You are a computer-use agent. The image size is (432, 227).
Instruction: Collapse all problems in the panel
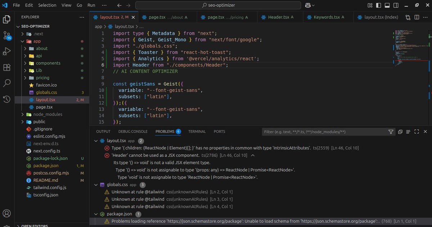tap(400, 132)
